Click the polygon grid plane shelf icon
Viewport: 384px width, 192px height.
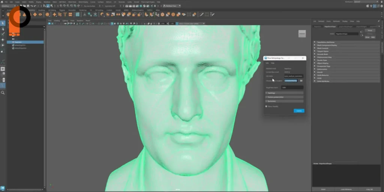(78, 15)
